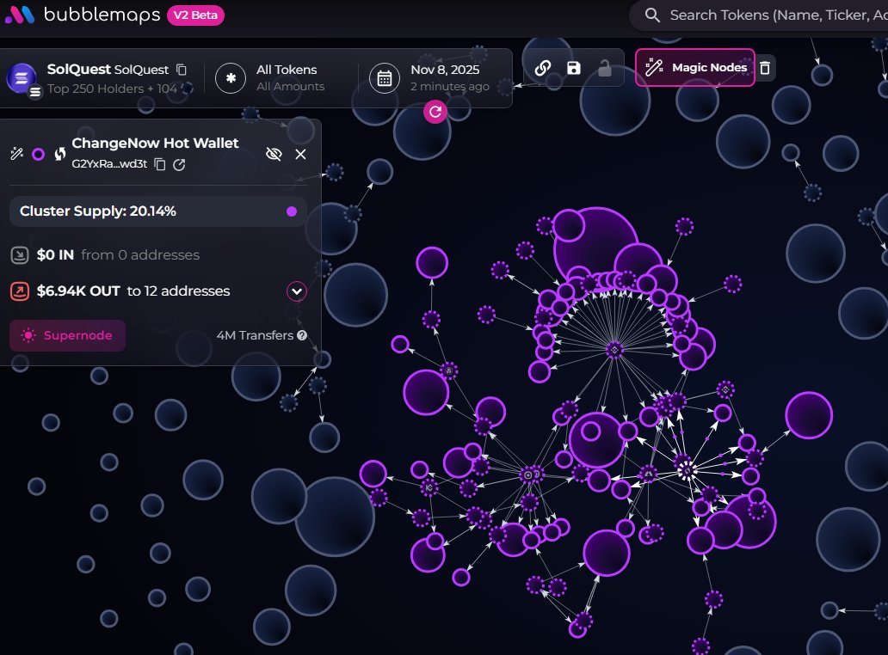Hide ChangeNow Hot Wallet with eye icon
Viewport: 888px width, 655px height.
tap(274, 154)
